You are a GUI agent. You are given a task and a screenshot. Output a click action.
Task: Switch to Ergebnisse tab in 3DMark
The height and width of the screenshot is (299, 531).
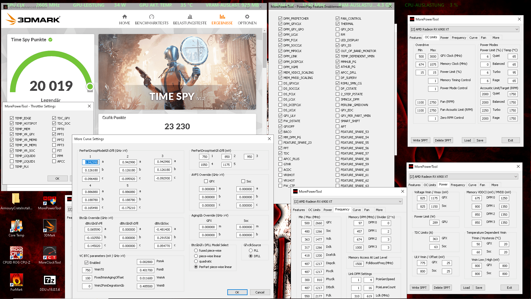(x=222, y=19)
